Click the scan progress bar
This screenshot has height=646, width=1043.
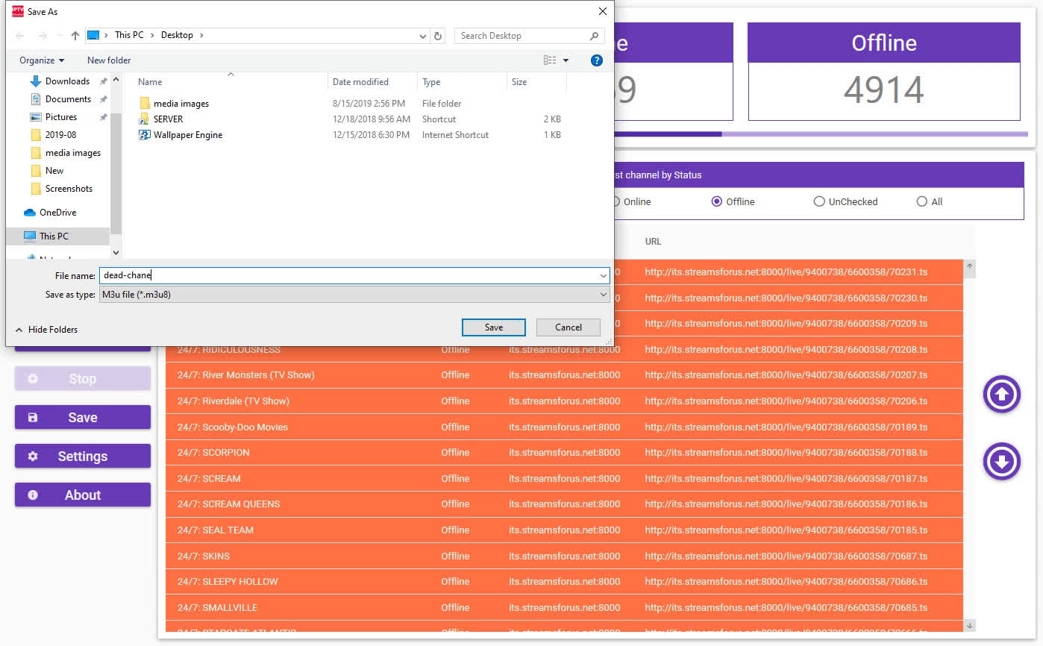821,134
